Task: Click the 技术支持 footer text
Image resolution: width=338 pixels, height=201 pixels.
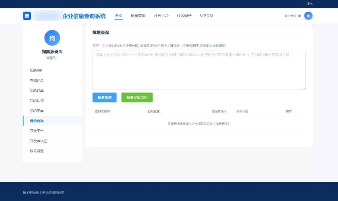Action: pos(43,193)
